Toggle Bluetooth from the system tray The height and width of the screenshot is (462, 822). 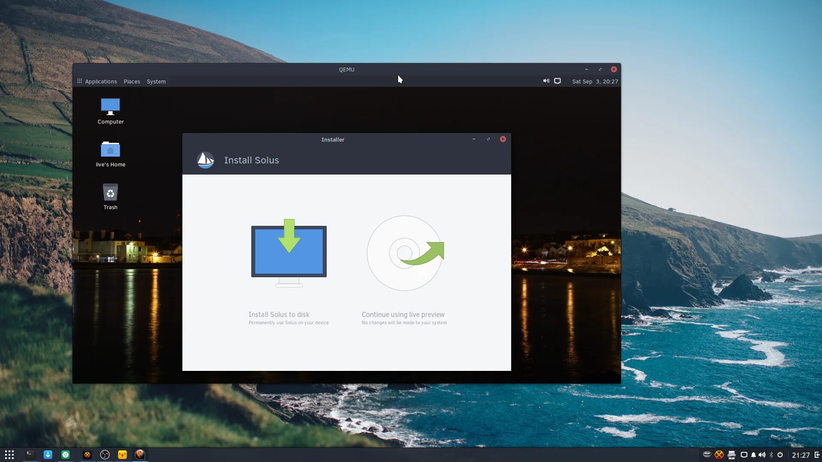pyautogui.click(x=771, y=455)
